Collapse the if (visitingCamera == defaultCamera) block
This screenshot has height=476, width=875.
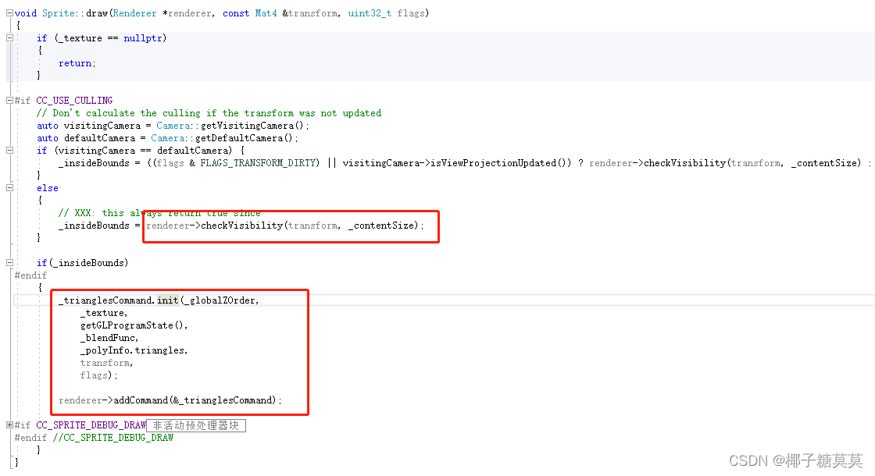pos(9,150)
